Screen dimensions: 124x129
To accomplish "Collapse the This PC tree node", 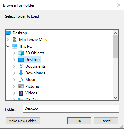I will click(8, 46).
